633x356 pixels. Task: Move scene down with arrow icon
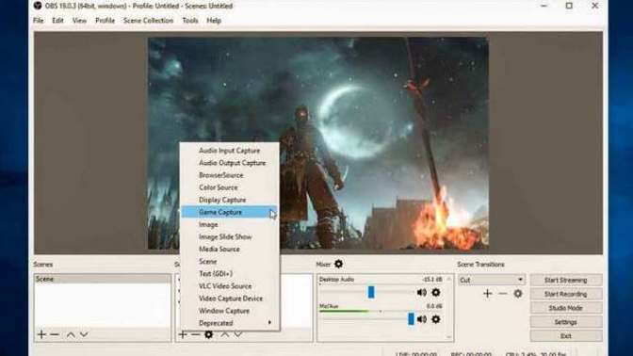(84, 335)
